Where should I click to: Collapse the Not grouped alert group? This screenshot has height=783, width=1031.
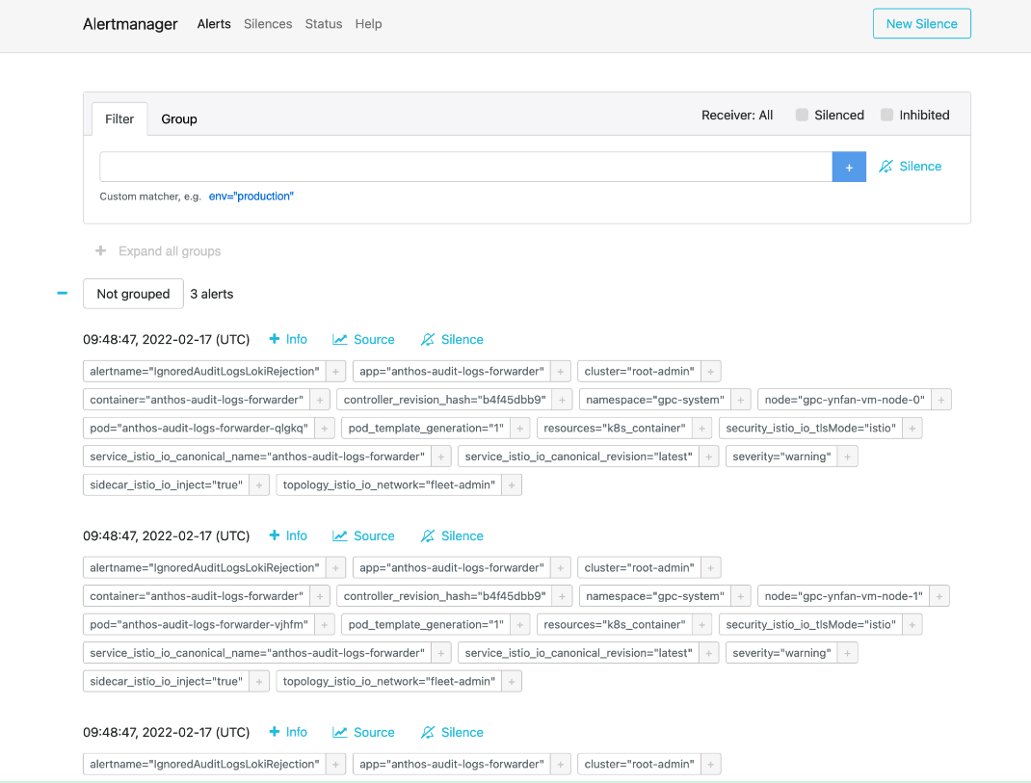pos(63,293)
